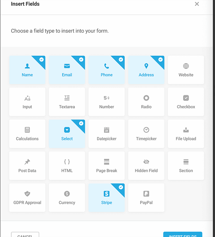The width and height of the screenshot is (215, 237).
Task: Deselect the Name field tile
Action: [x=27, y=70]
